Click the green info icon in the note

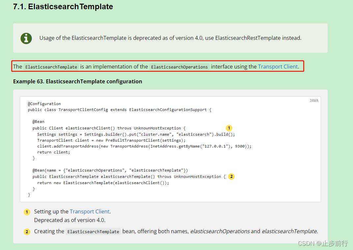pyautogui.click(x=26, y=38)
